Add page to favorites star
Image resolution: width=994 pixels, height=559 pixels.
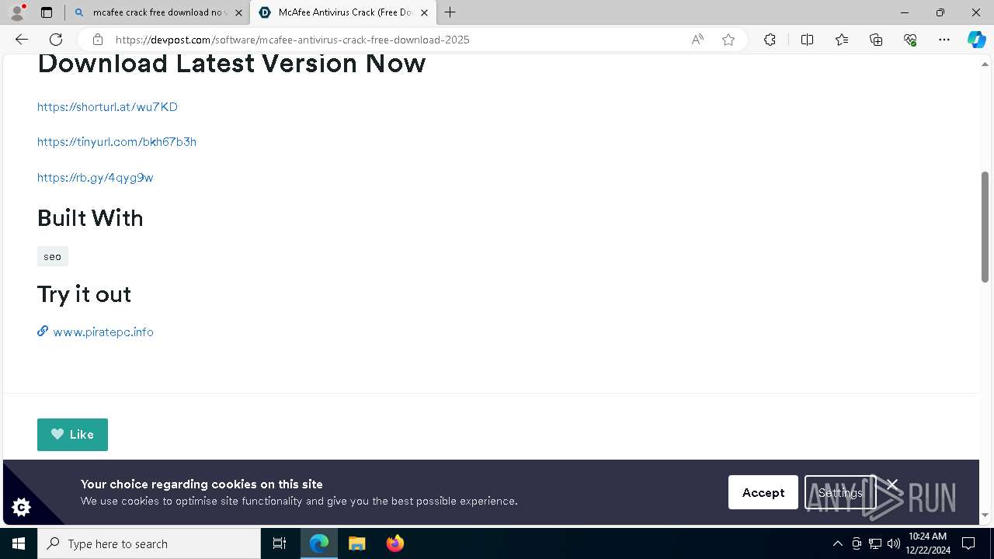click(728, 40)
